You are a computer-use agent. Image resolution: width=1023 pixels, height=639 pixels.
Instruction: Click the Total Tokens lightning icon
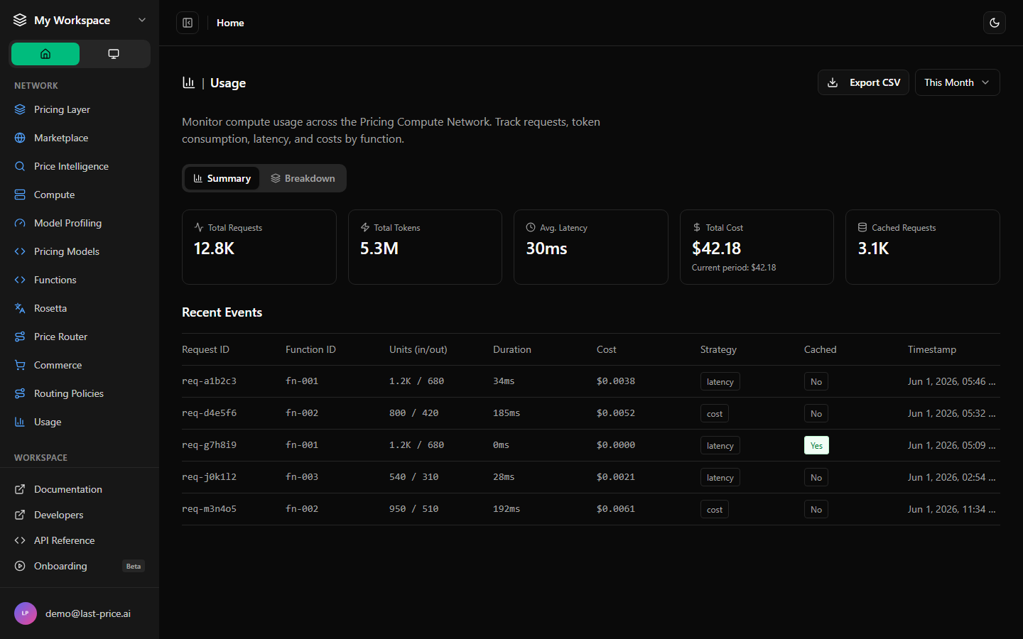pos(365,227)
